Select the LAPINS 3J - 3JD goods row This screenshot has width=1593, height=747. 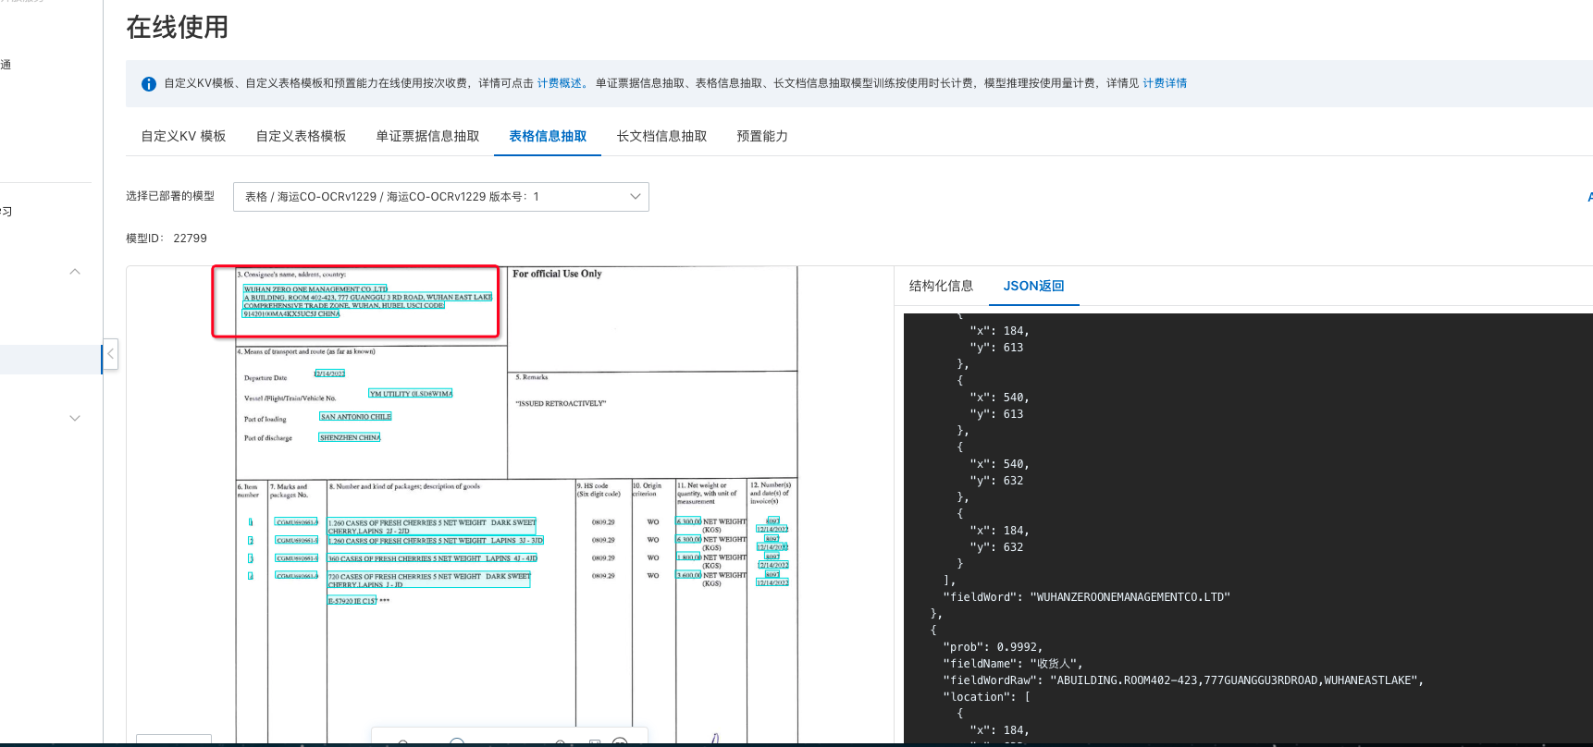coord(435,540)
